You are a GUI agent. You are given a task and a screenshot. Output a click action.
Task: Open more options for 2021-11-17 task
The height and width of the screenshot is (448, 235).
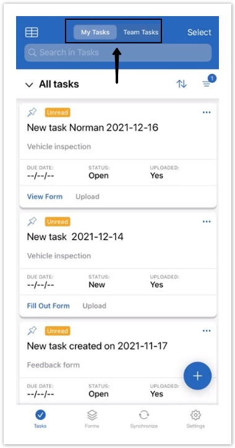(207, 331)
